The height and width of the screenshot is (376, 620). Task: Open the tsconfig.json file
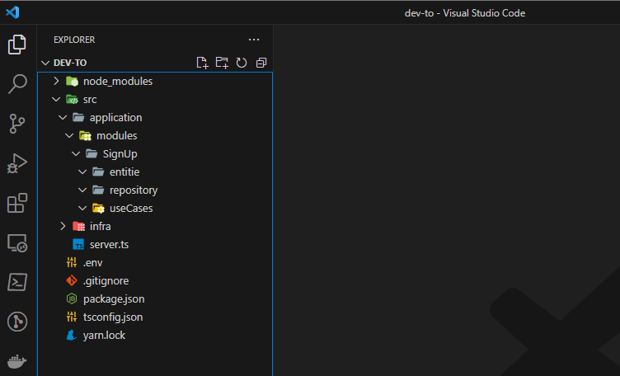pyautogui.click(x=113, y=317)
